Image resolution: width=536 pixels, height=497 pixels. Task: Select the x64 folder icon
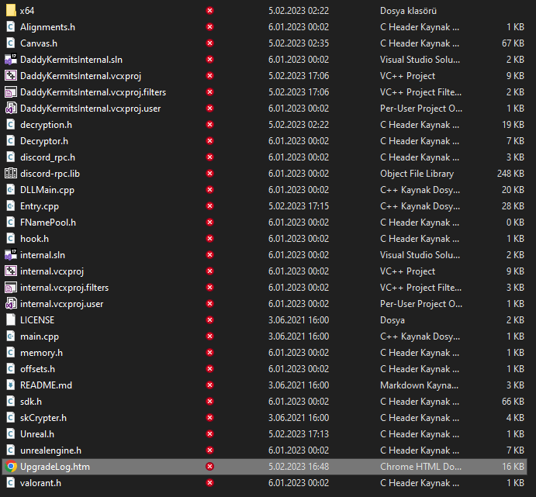[x=11, y=11]
